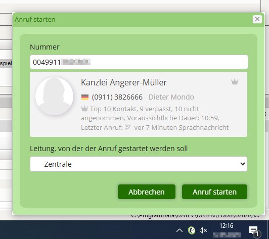
Task: Click the Voraussichtliche Dauer: 10:59 text
Action: (173, 118)
